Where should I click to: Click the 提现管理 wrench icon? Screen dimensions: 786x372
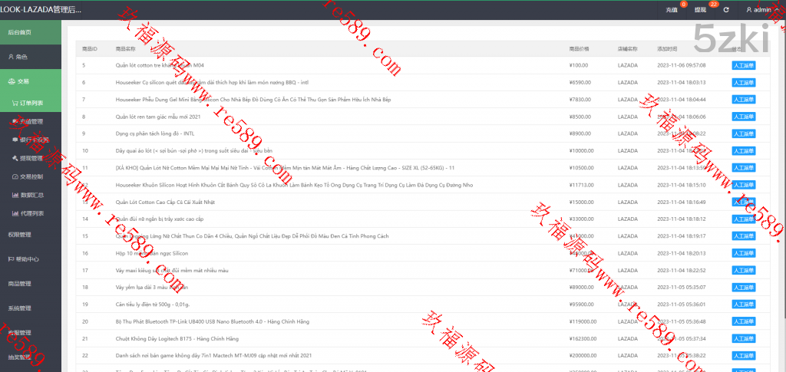click(x=15, y=158)
